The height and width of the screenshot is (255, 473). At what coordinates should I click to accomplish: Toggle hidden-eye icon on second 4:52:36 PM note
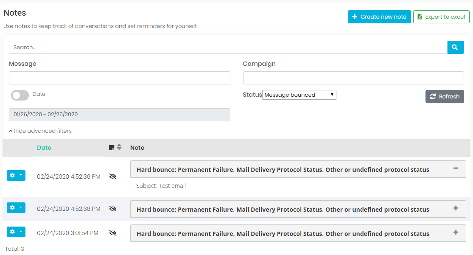(x=112, y=209)
